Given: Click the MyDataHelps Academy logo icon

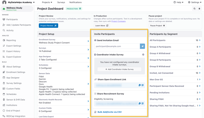Looking at the screenshot, I should click(4, 2).
